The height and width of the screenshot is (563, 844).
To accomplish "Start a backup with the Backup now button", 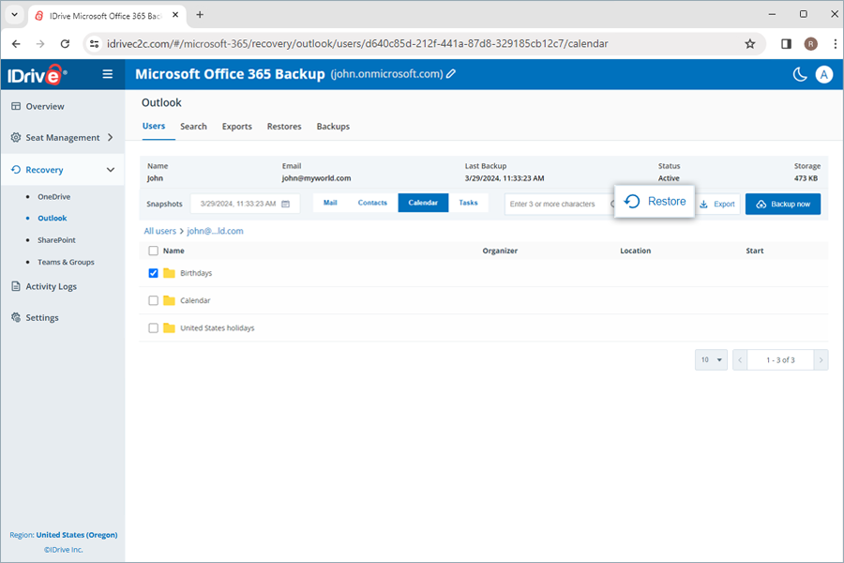I will (x=783, y=203).
